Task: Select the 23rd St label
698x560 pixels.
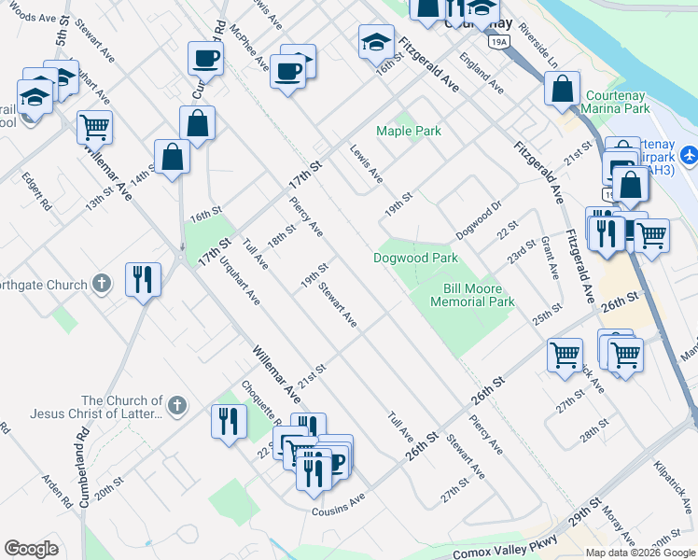Action: pyautogui.click(x=522, y=252)
